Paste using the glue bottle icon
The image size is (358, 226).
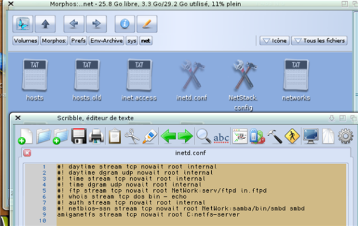coord(150,136)
